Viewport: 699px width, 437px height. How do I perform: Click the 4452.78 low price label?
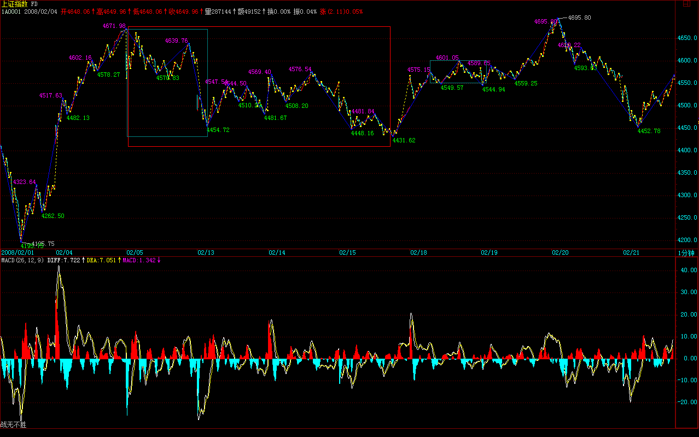649,131
